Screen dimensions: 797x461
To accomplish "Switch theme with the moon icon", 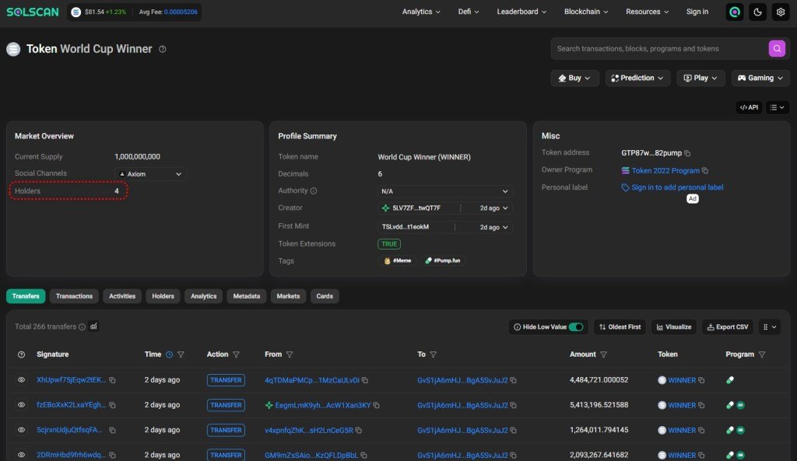I will [757, 12].
